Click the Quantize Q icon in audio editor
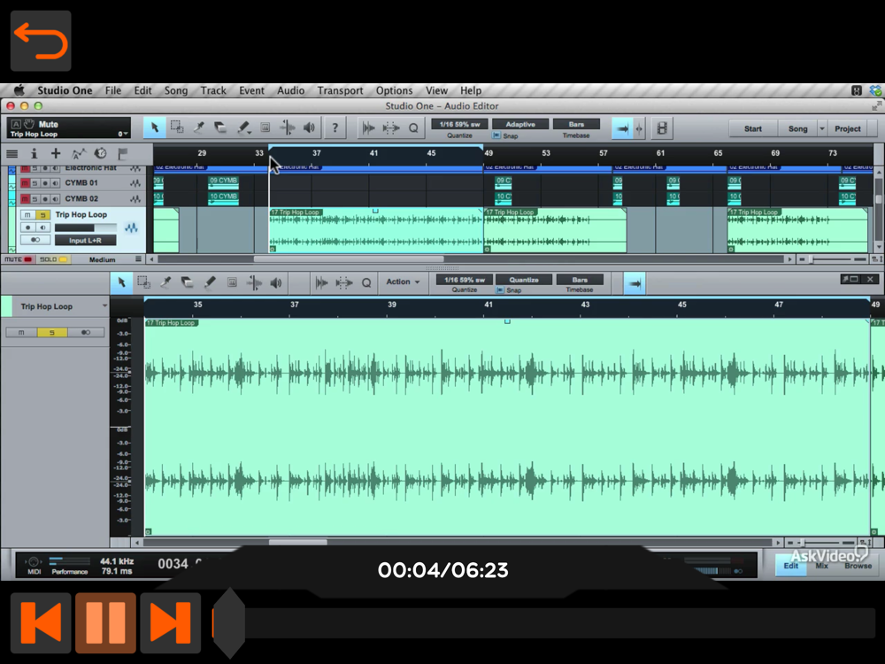Image resolution: width=885 pixels, height=664 pixels. 366,282
